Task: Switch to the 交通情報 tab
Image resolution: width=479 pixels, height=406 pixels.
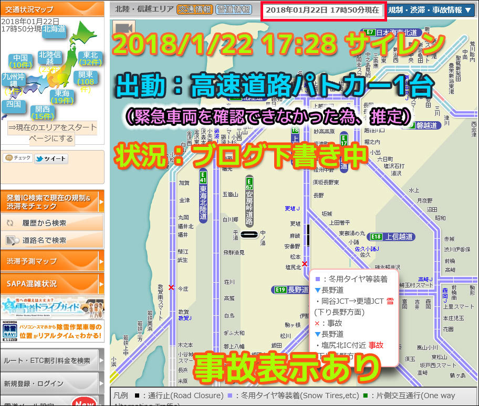Action: (x=194, y=9)
